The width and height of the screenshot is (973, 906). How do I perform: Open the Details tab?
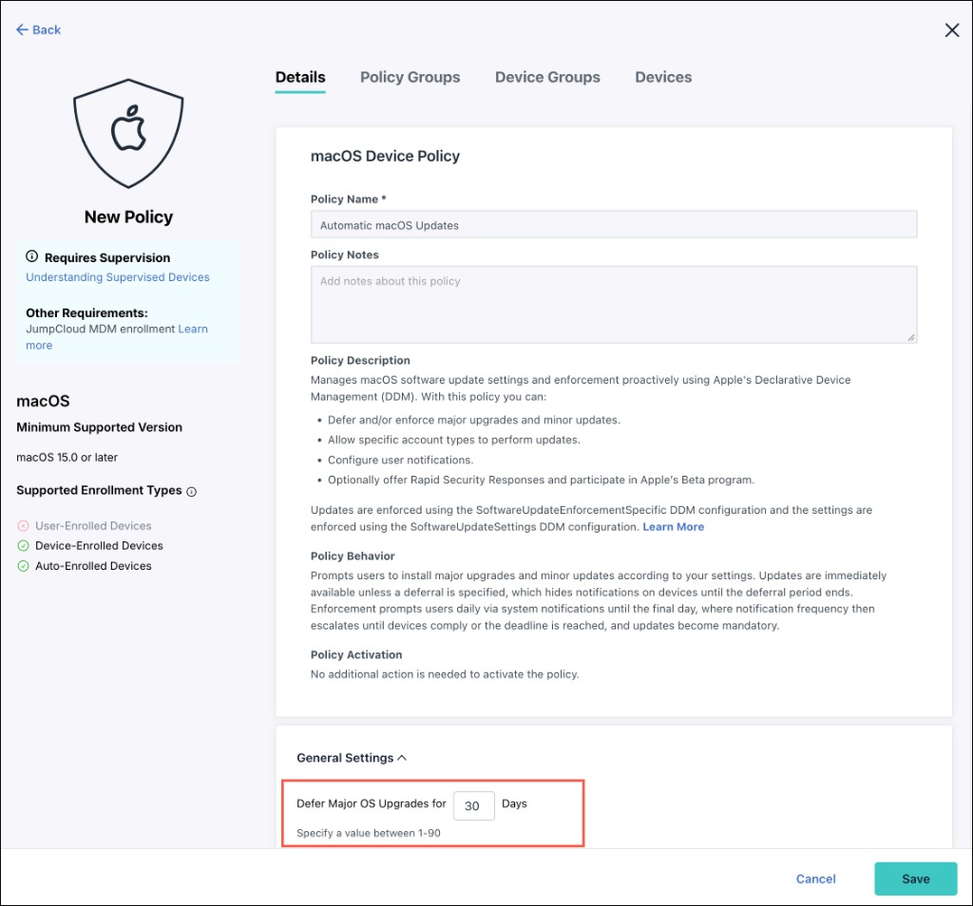click(x=300, y=77)
